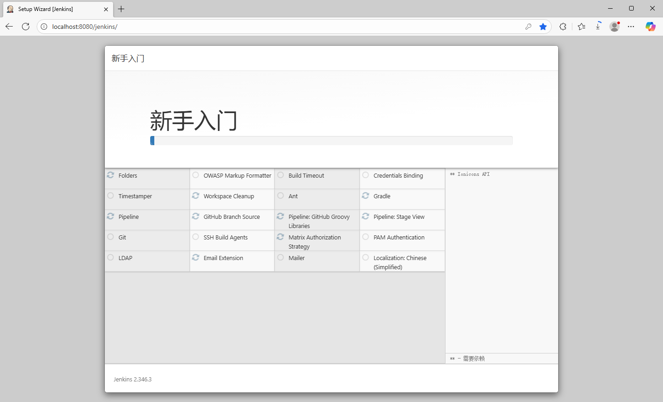Viewport: 663px width, 402px height.
Task: Click the Git plugin label
Action: click(x=122, y=237)
